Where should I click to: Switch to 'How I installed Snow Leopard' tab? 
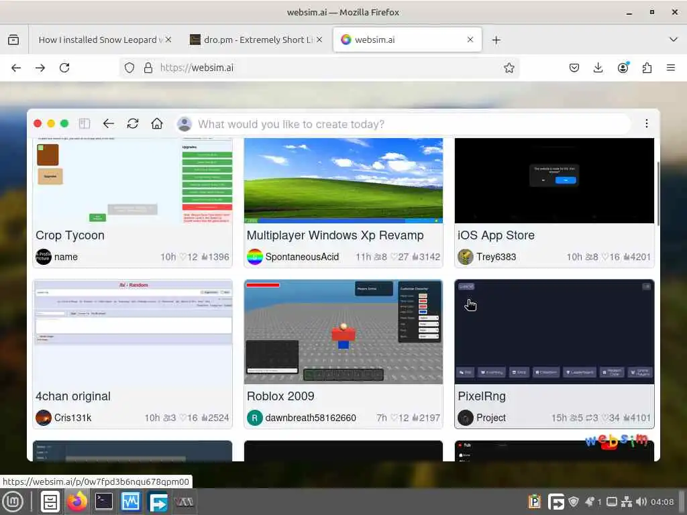104,40
